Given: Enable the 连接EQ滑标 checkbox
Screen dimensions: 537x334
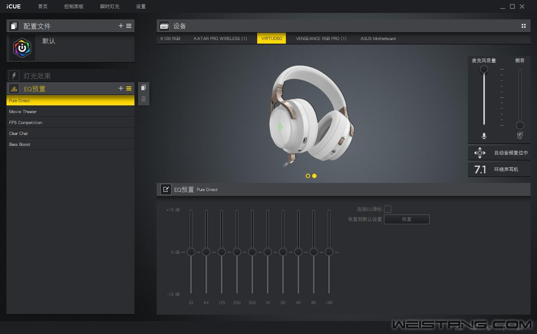Looking at the screenshot, I should [388, 209].
